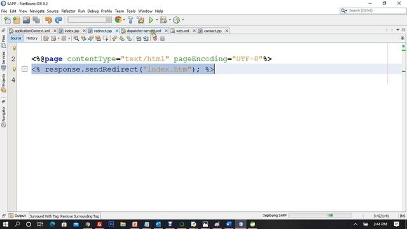Click the Chrome browser icon in toolbar
The image size is (407, 229).
pos(118,20)
